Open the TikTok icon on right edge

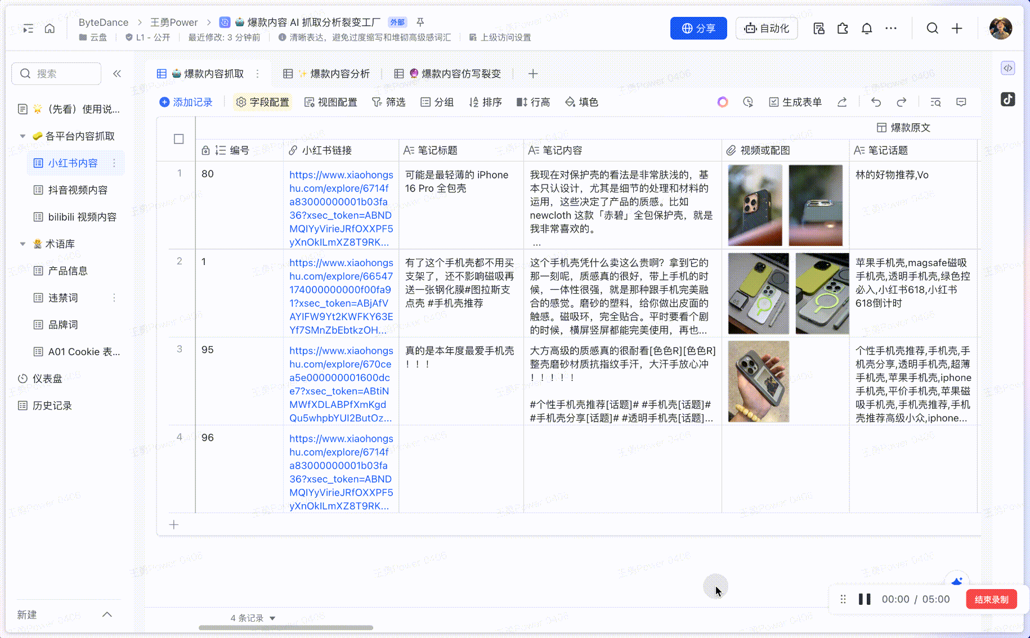click(1007, 100)
